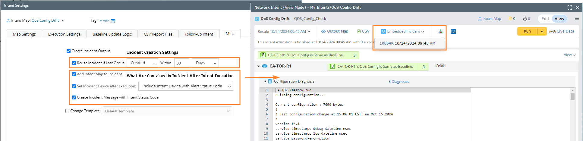Click the blue intent icon next to QoS Config Drift
The height and width of the screenshot is (141, 583).
[x=257, y=19]
